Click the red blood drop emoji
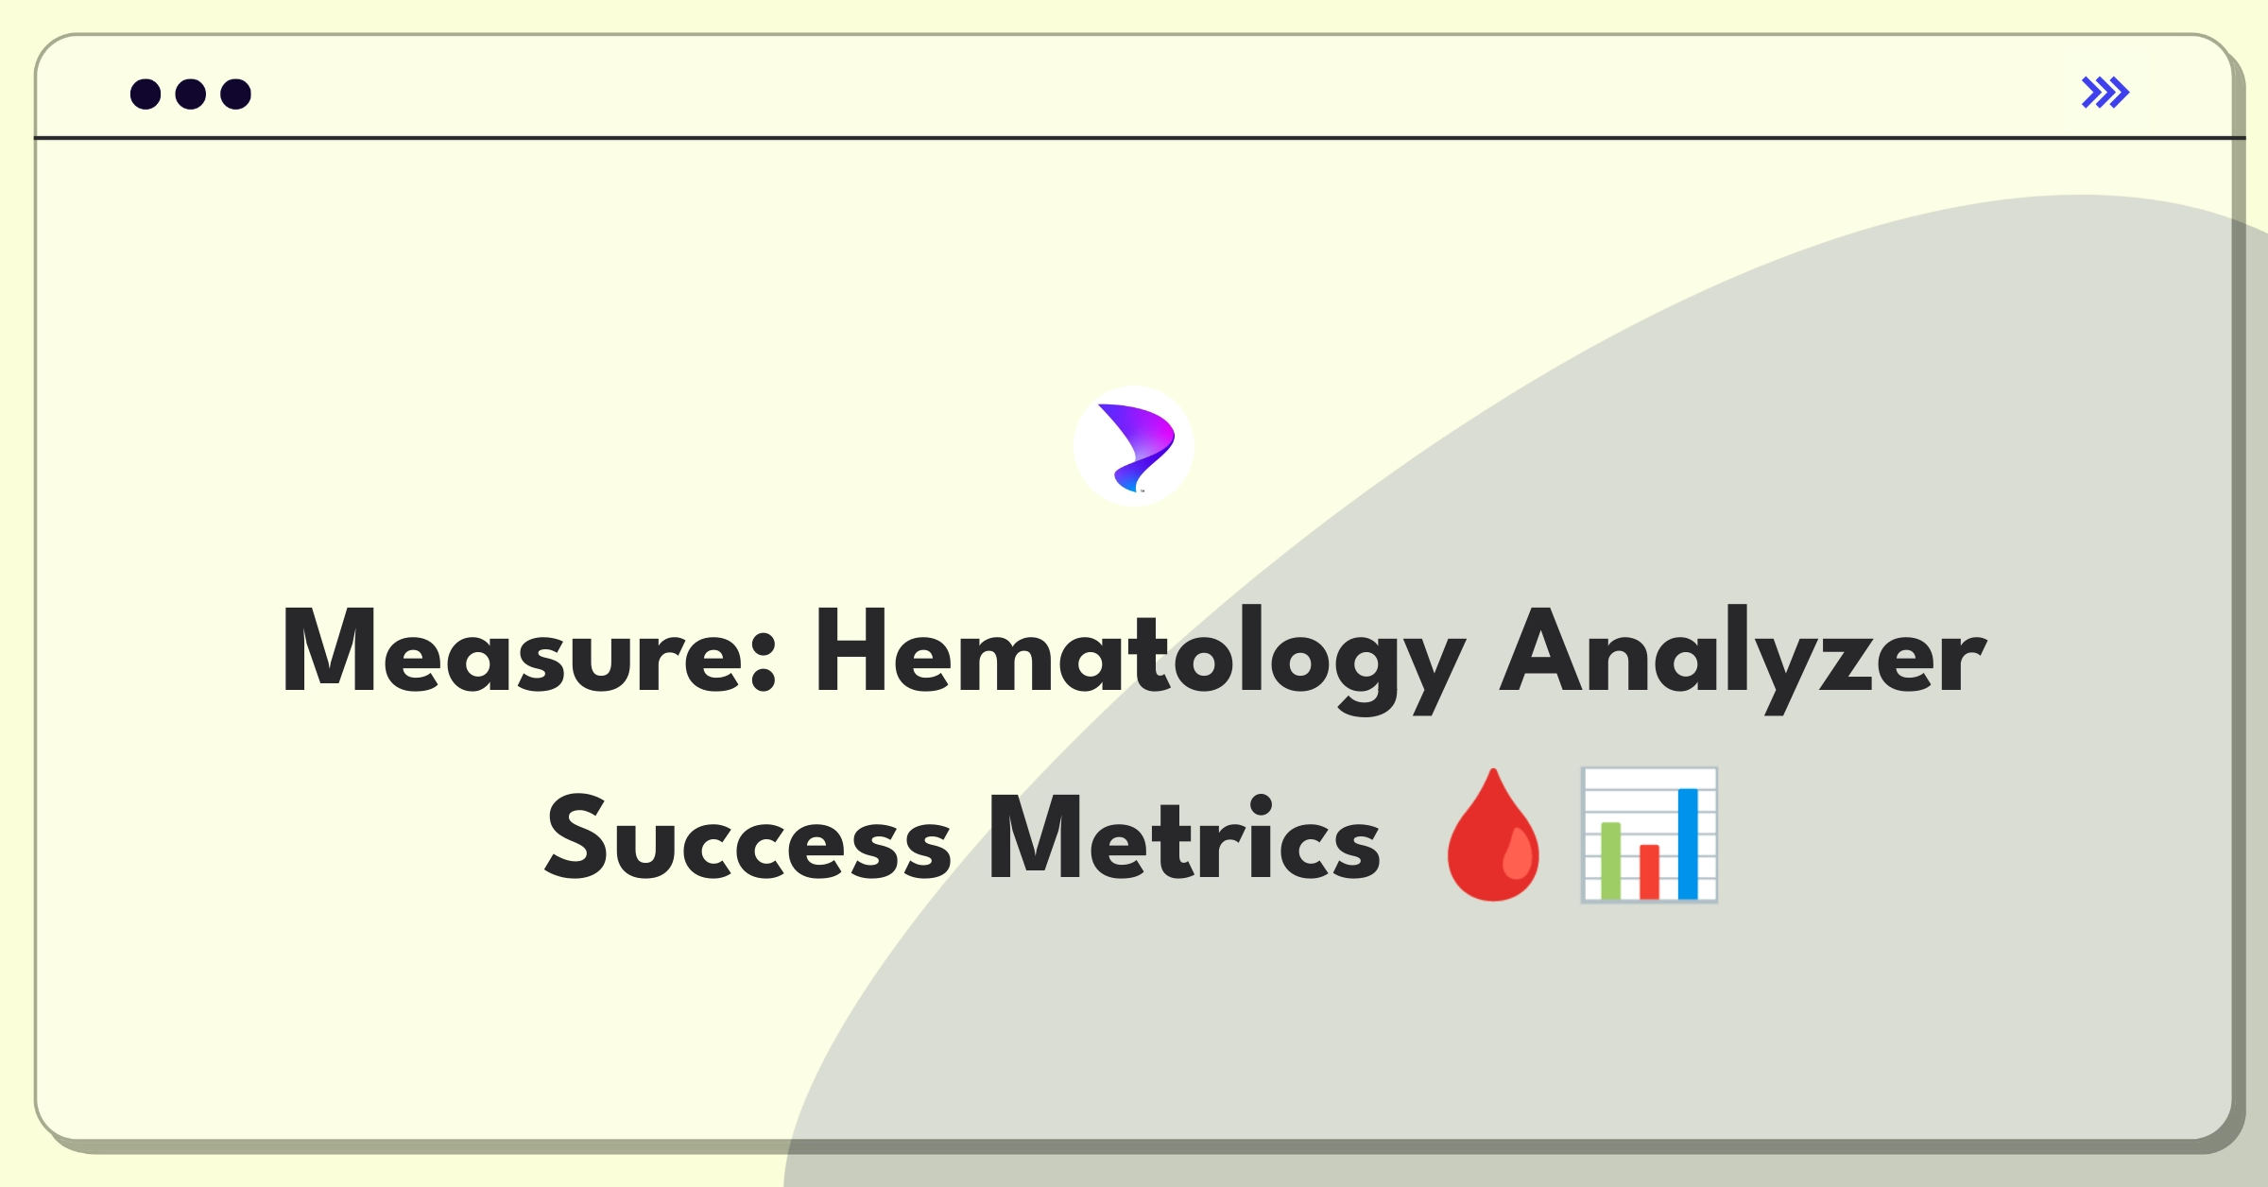The width and height of the screenshot is (2268, 1187). pos(1493,834)
